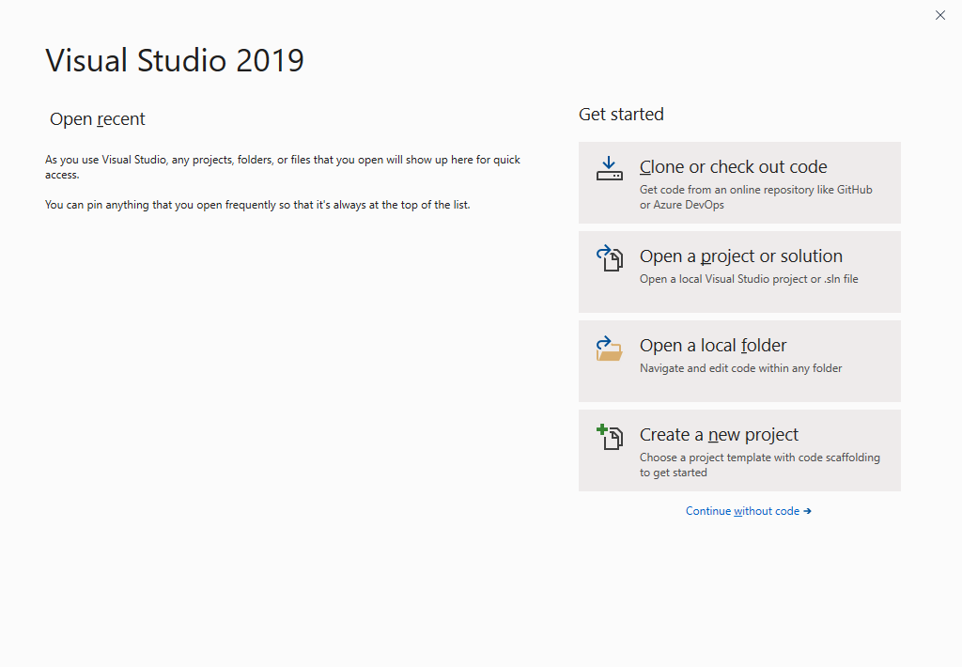Click Navigate and edit code within any folder

pyautogui.click(x=740, y=368)
